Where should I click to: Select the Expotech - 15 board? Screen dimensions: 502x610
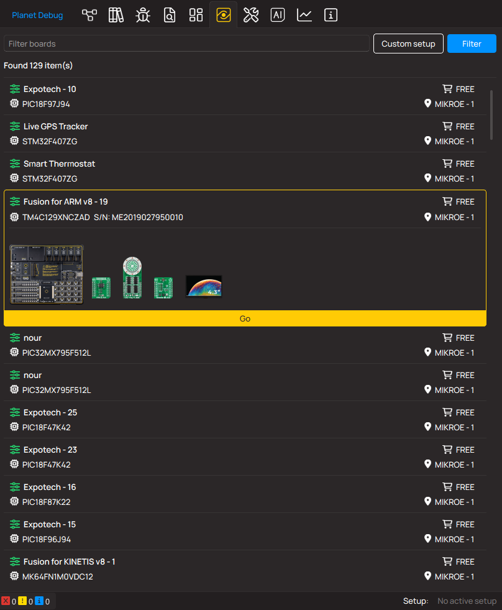coord(245,532)
